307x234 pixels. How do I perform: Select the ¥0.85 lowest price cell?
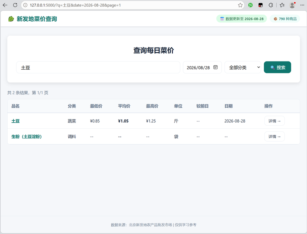point(95,121)
